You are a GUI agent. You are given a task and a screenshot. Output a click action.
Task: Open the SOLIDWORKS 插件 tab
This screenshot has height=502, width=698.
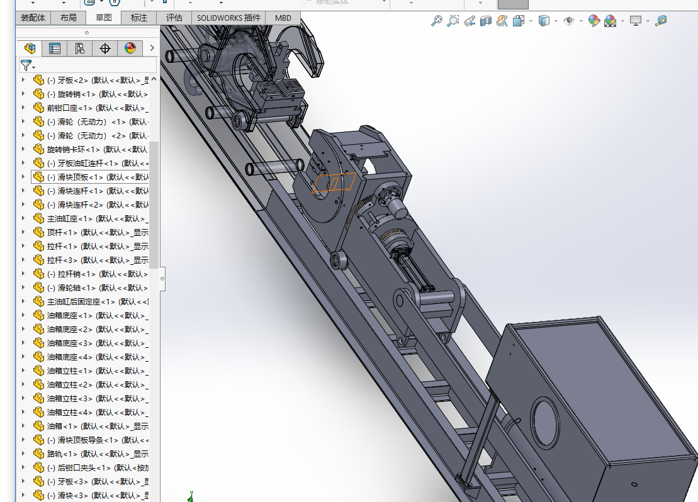(x=228, y=18)
